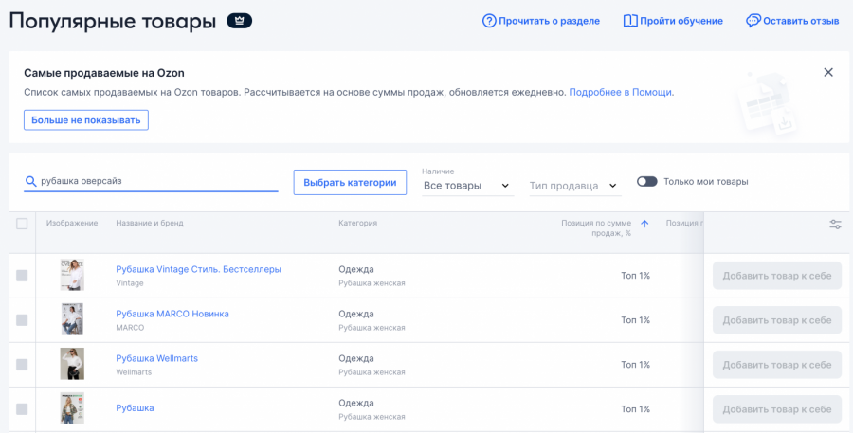Viewport: 853px width, 433px height.
Task: Click the magnifier search icon
Action: (31, 181)
